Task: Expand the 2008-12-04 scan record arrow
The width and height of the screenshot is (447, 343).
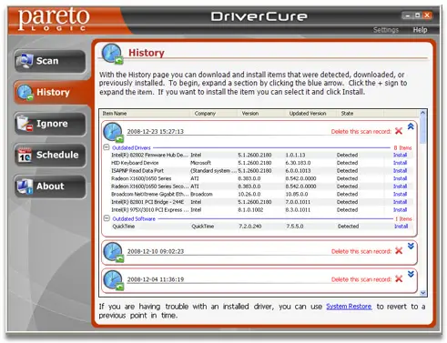Action: tap(411, 274)
